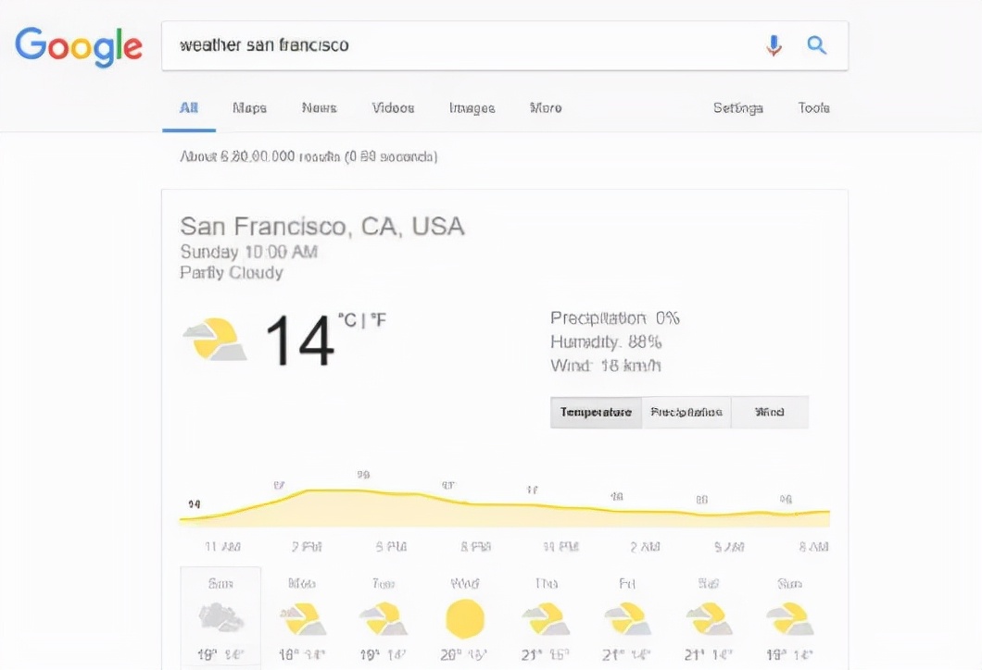Select Friday's partly cloudy forecast icon
Screen dimensions: 982x670
[x=627, y=619]
